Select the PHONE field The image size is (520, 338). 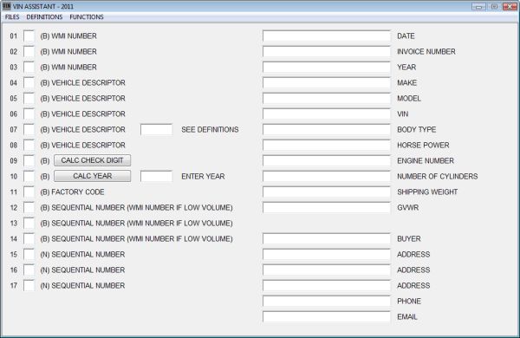click(x=327, y=301)
